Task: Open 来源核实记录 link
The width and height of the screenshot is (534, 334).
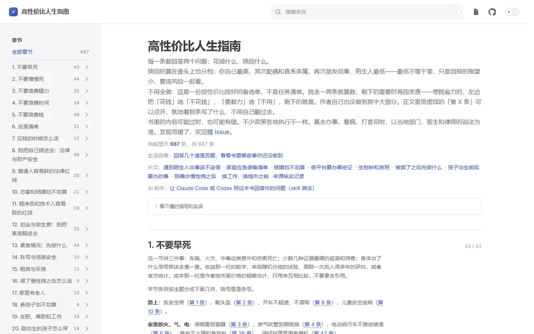Action: [289, 176]
